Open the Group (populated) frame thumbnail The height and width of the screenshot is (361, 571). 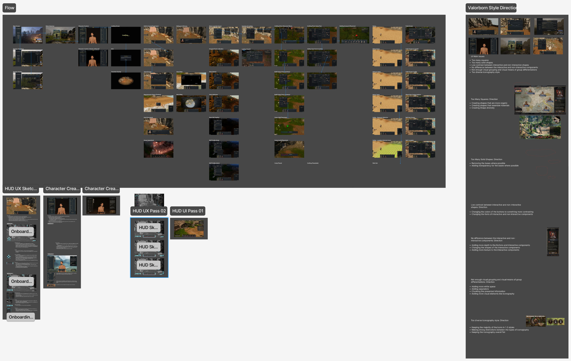pos(159,149)
